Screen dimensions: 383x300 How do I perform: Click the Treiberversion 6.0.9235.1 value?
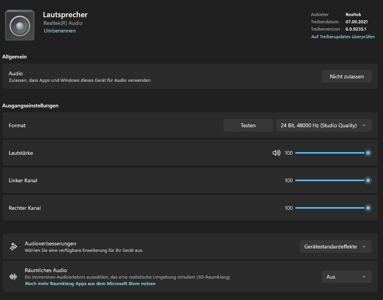(356, 29)
